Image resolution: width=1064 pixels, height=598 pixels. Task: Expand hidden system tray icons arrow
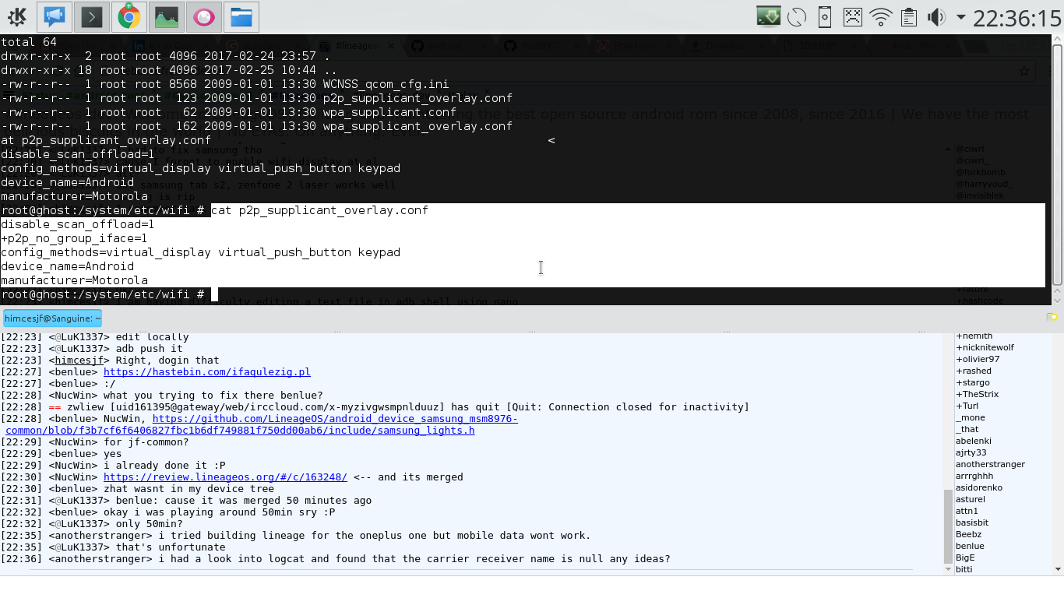coord(960,17)
